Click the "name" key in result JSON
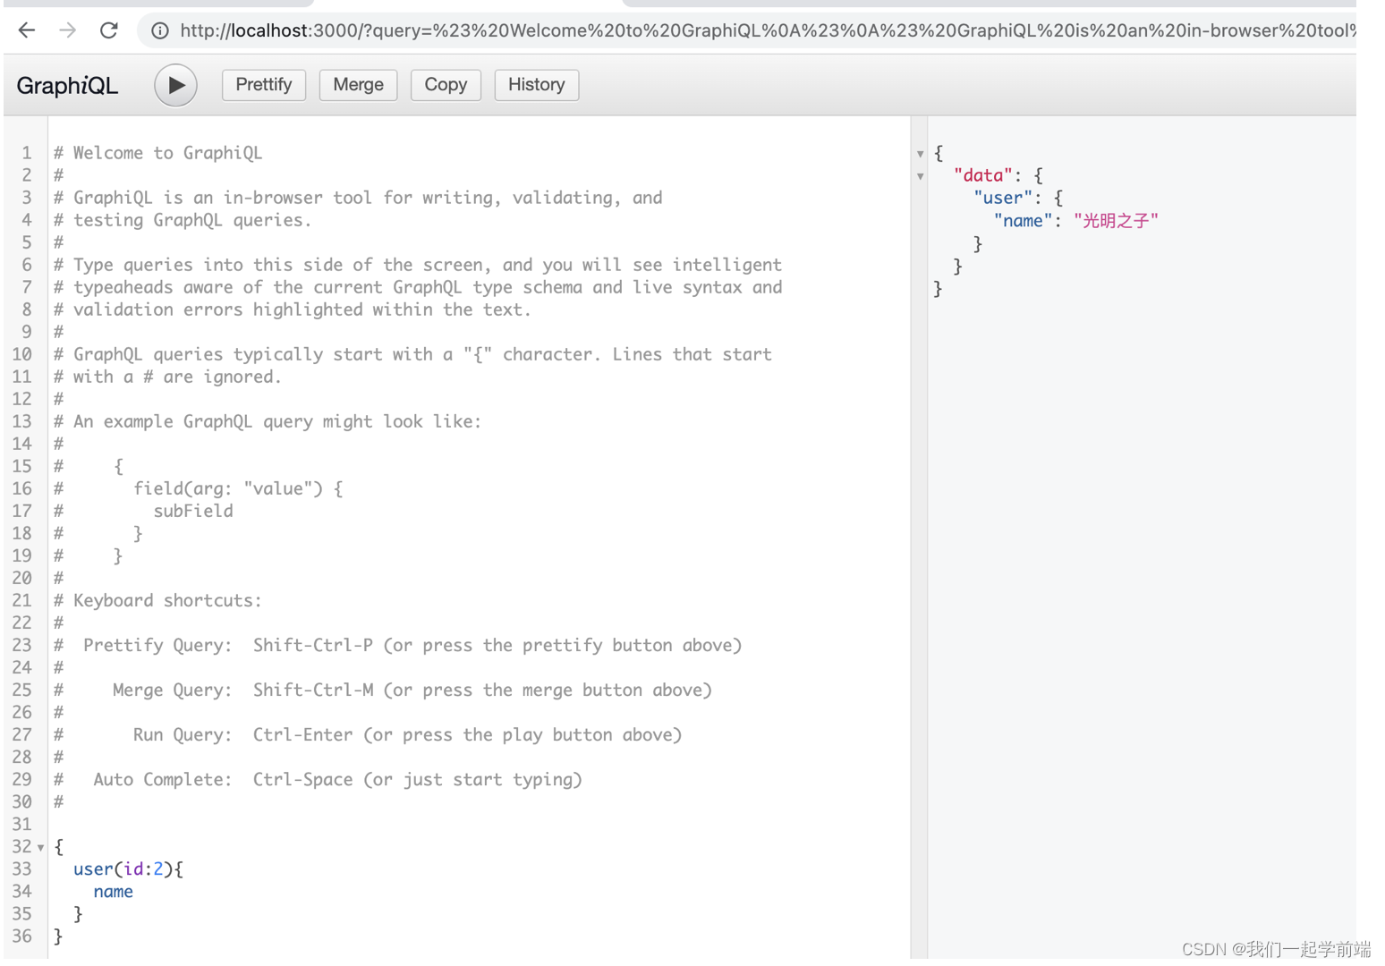This screenshot has height=966, width=1385. pos(1022,221)
